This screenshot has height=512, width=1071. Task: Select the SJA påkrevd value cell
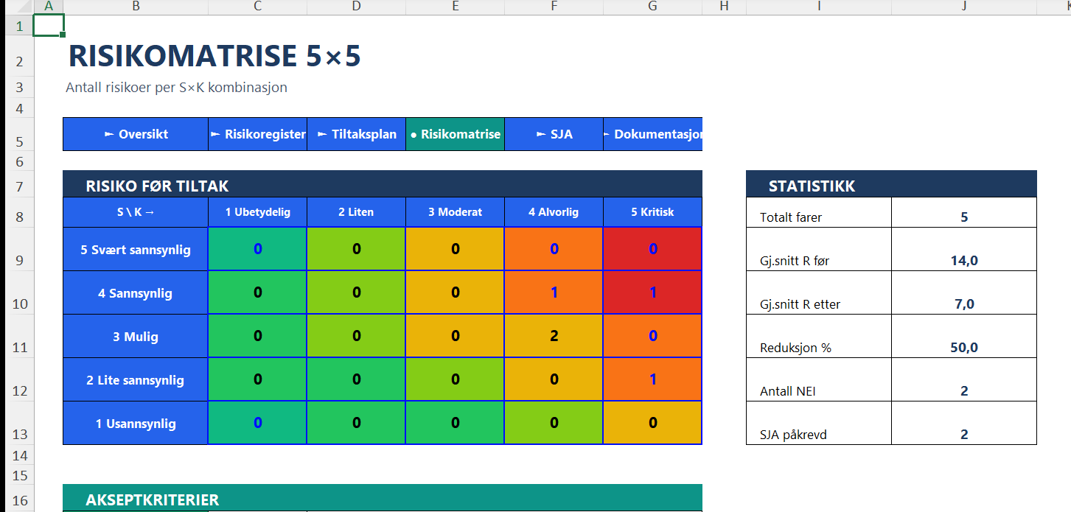click(x=964, y=434)
